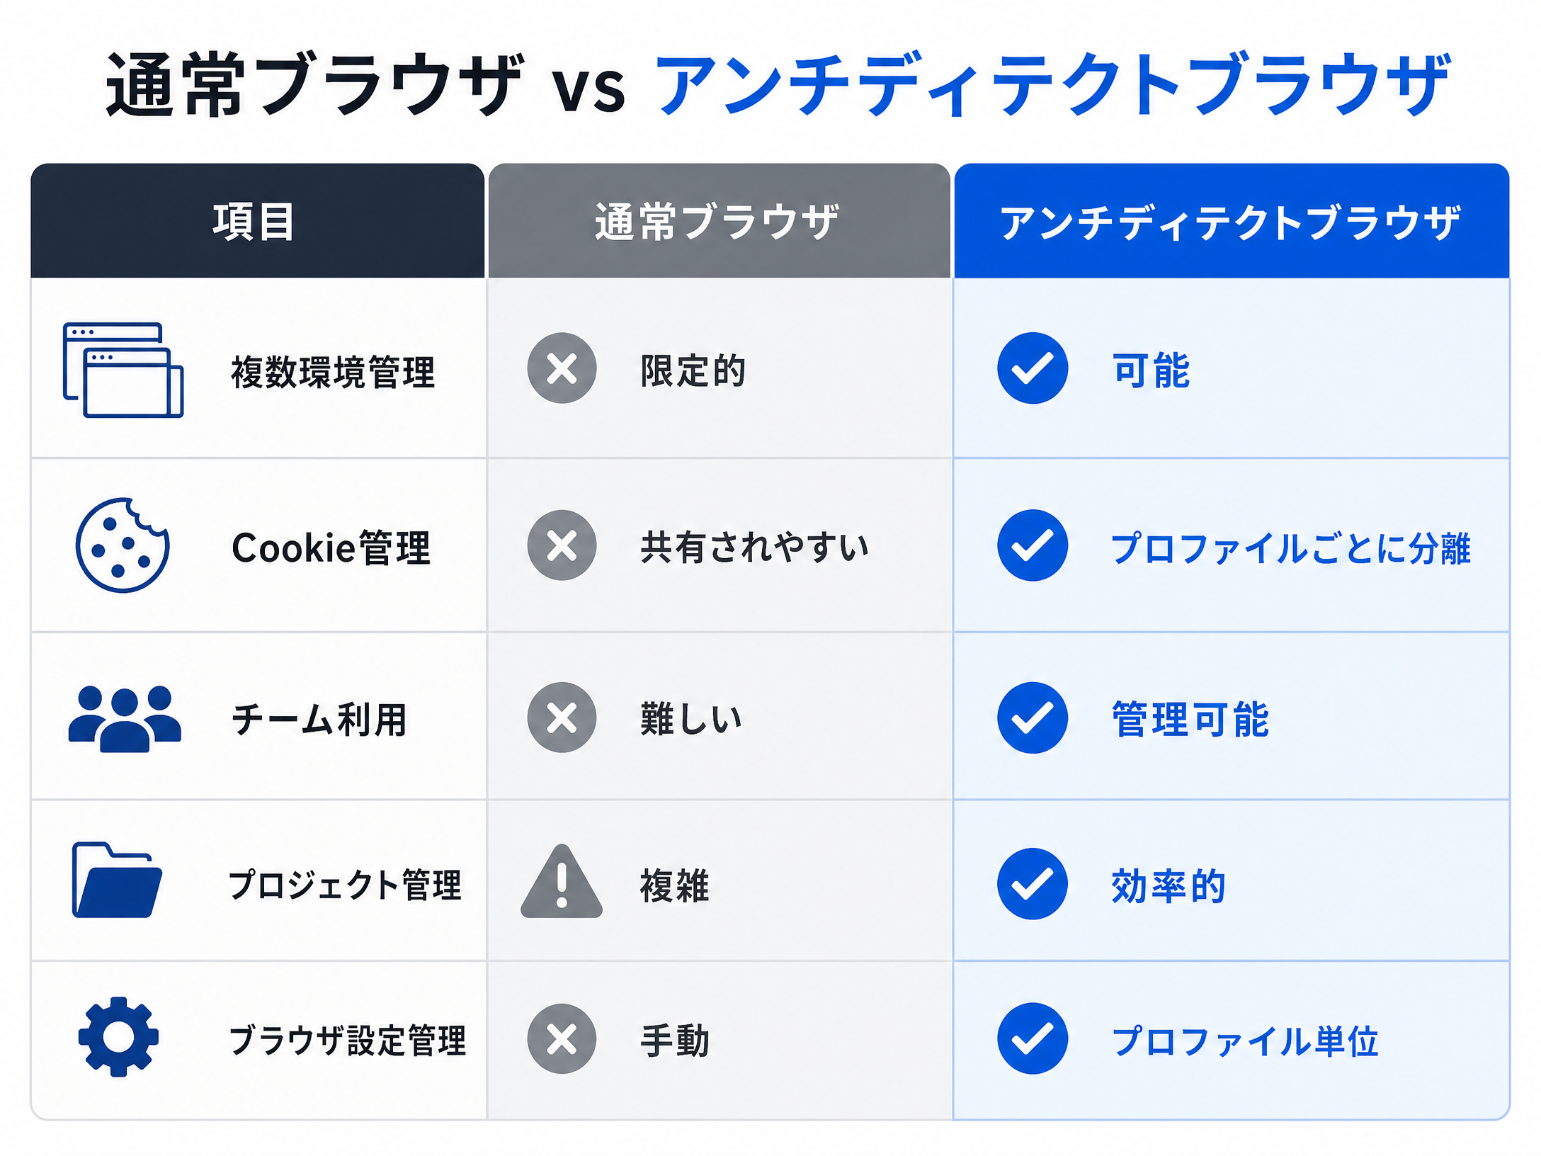The image size is (1541, 1156).
Task: Select the gray 通常ブラウザ column header
Action: tap(720, 221)
